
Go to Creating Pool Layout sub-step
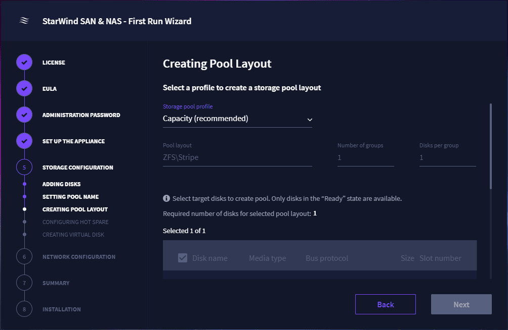[x=75, y=209]
